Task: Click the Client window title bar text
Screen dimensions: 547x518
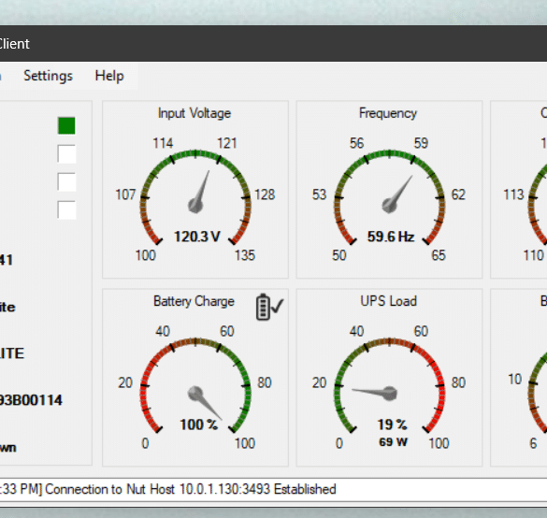Action: (x=15, y=44)
